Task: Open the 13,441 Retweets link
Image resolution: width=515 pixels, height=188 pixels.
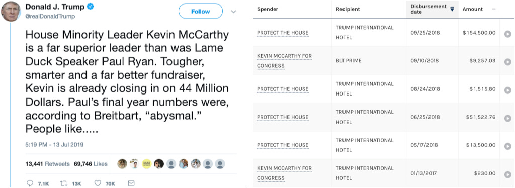Action: 48,164
